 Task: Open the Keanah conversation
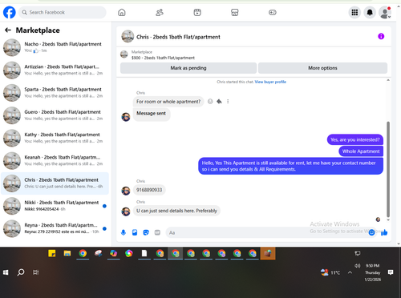coord(55,161)
